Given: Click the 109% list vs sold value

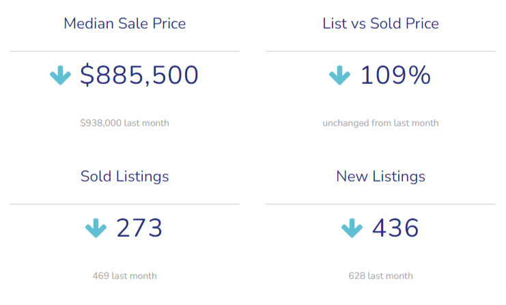Looking at the screenshot, I should 395,75.
